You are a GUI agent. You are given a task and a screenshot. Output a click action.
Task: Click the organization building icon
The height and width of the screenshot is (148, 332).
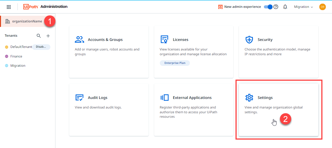click(x=8, y=21)
